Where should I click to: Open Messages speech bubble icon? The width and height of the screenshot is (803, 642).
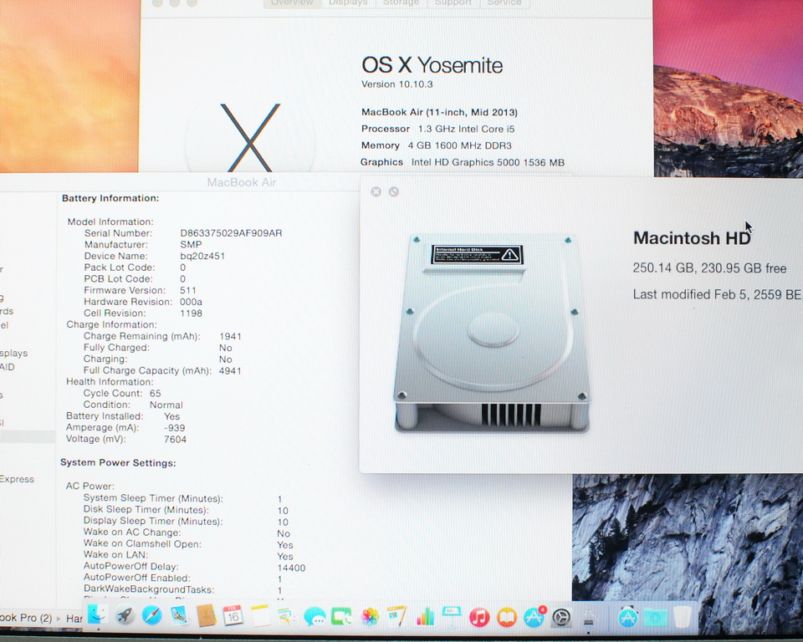click(314, 616)
